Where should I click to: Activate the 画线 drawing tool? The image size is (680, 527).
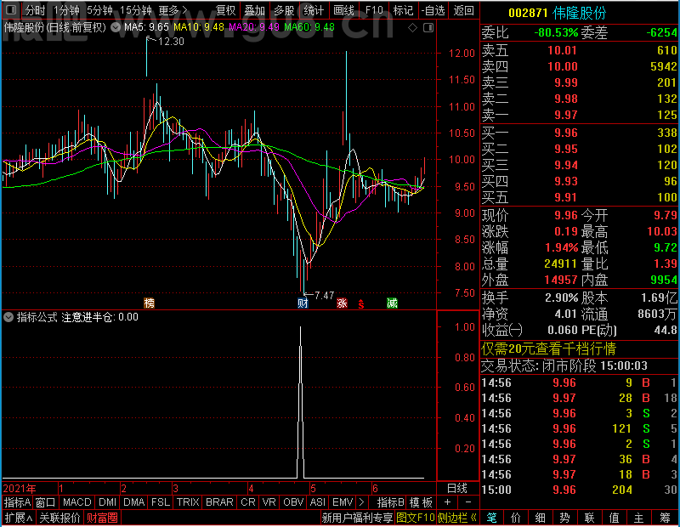(343, 10)
